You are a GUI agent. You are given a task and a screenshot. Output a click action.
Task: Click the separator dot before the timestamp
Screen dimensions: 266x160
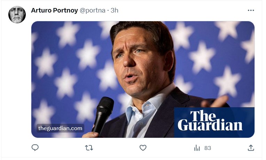[x=108, y=10]
